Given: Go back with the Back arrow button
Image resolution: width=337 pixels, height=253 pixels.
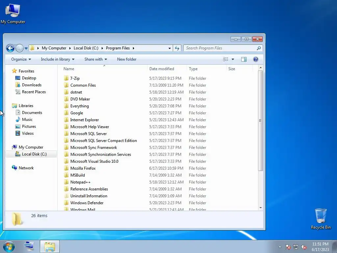Looking at the screenshot, I should click(x=10, y=48).
